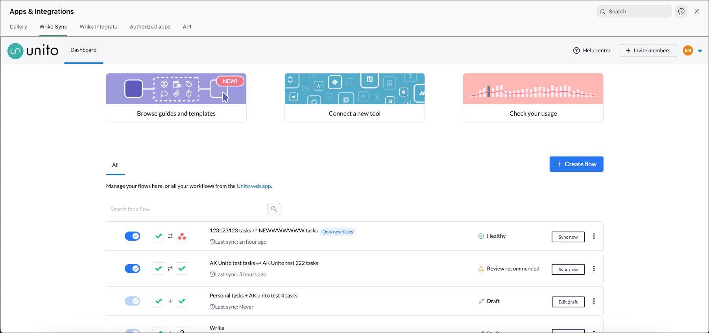Click the Asana icon in first flow
The height and width of the screenshot is (333, 709).
click(182, 236)
